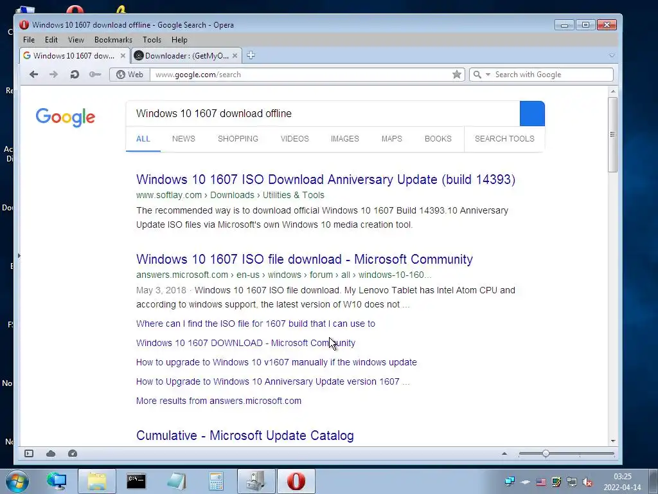Open SEARCH TOOLS options
The image size is (658, 494).
click(504, 139)
